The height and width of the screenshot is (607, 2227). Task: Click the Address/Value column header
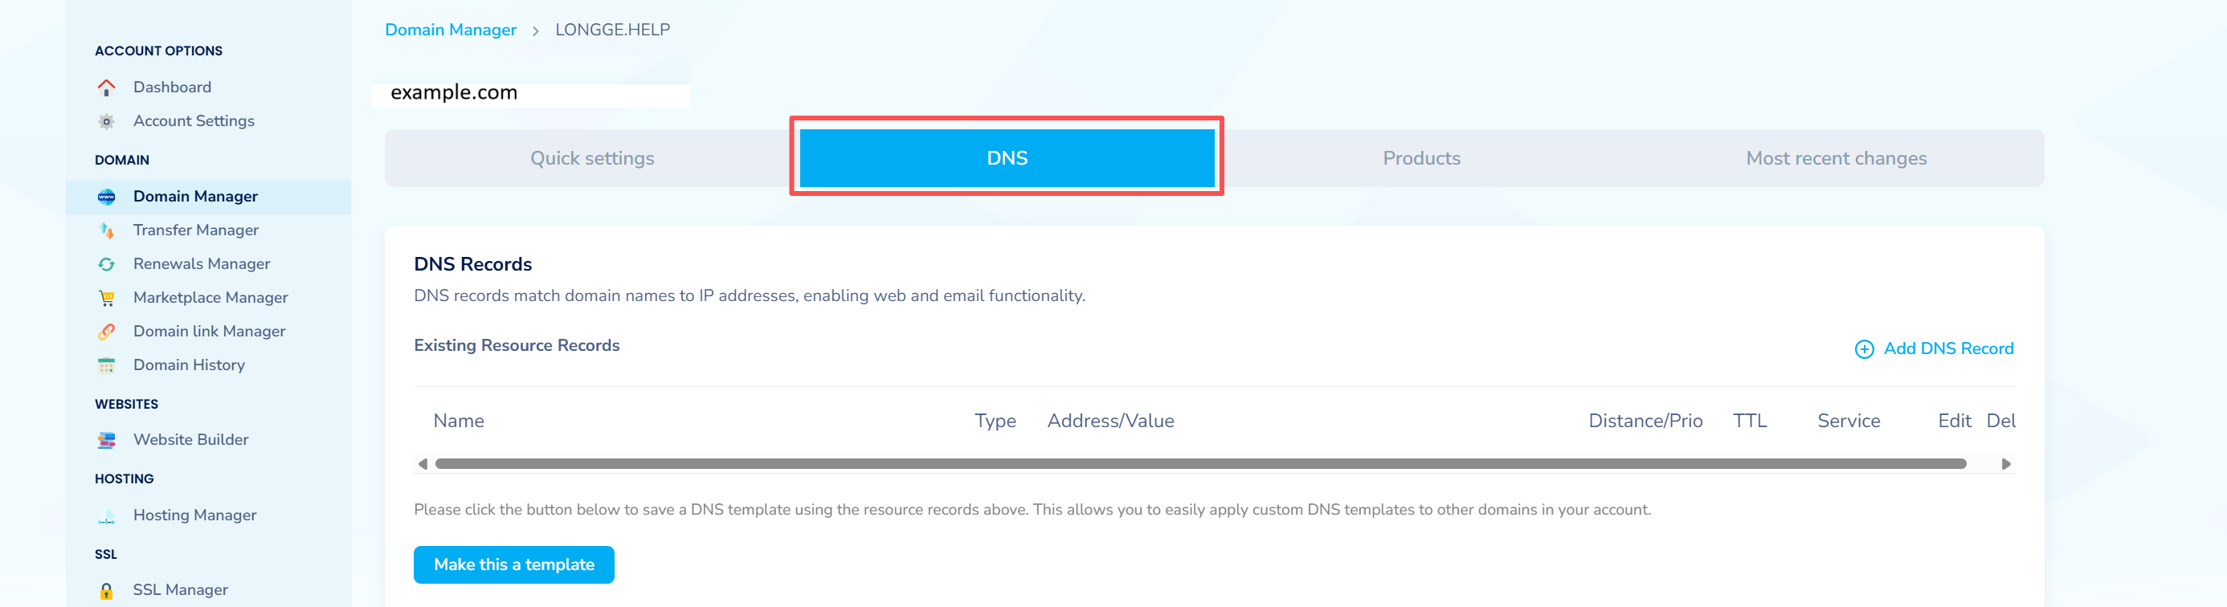click(1110, 421)
